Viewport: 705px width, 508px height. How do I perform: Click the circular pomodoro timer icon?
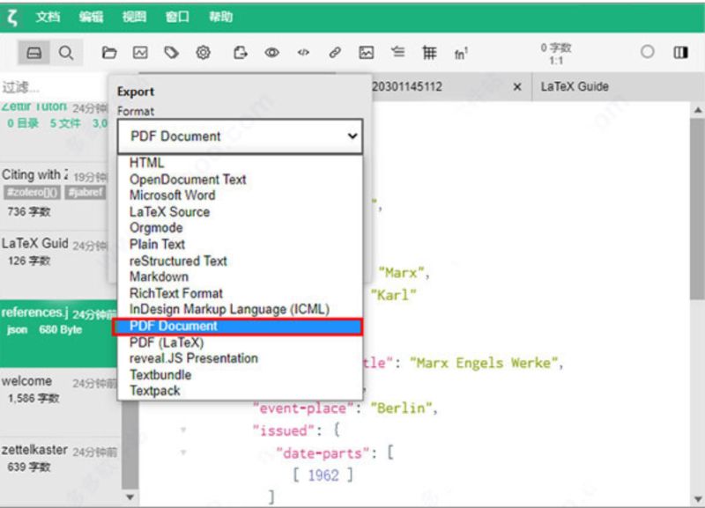[648, 52]
